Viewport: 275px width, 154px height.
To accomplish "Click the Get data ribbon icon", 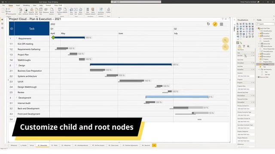I will (20, 11).
